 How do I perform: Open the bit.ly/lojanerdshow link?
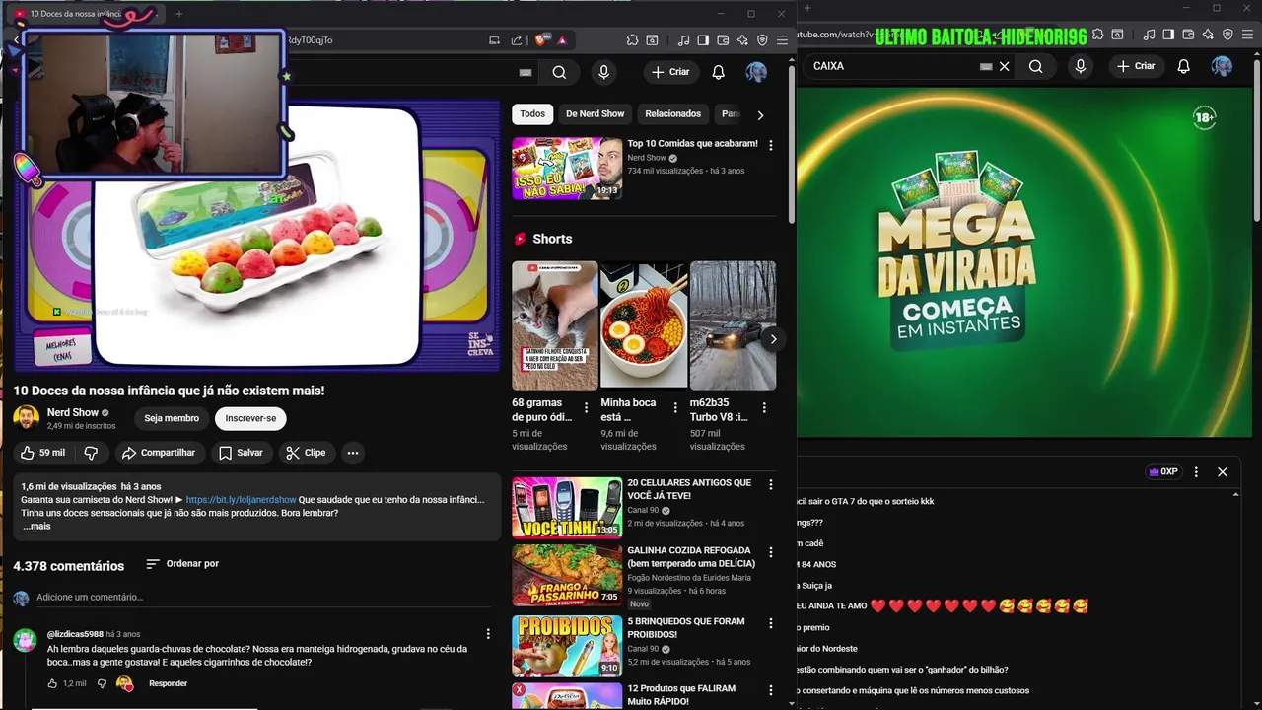tap(241, 500)
